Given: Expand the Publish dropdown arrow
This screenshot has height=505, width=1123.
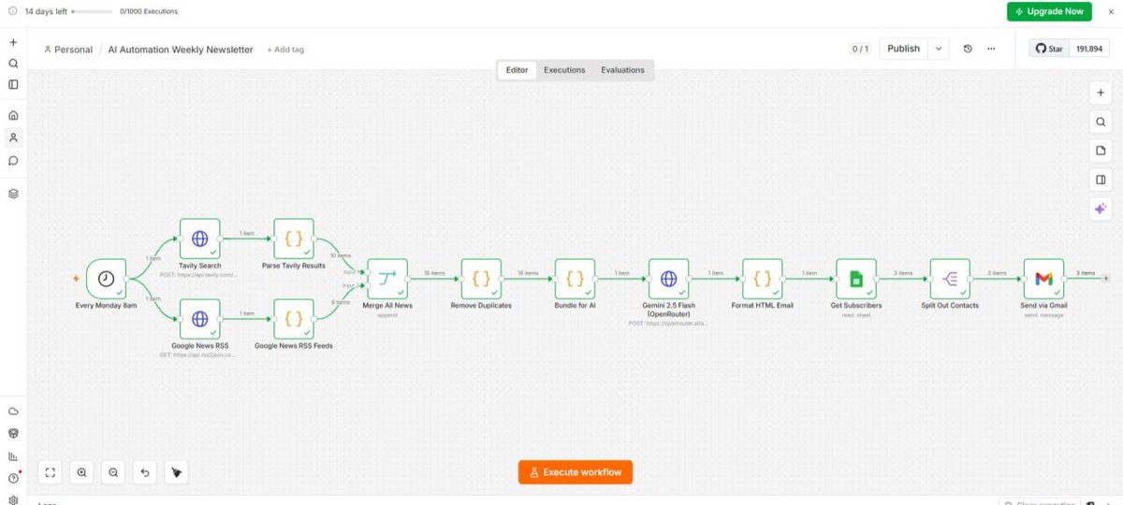Looking at the screenshot, I should pyautogui.click(x=939, y=49).
